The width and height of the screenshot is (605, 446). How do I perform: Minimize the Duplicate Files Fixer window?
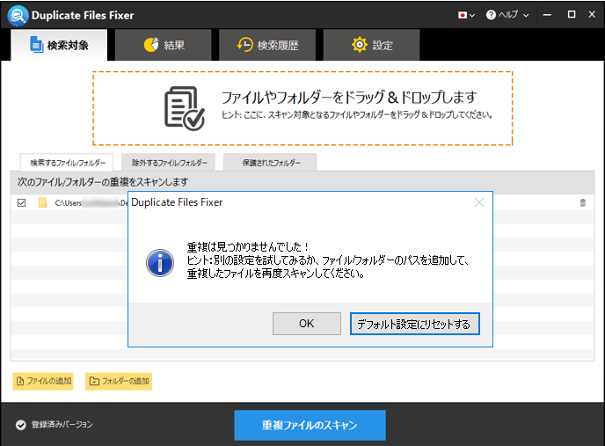pyautogui.click(x=547, y=15)
